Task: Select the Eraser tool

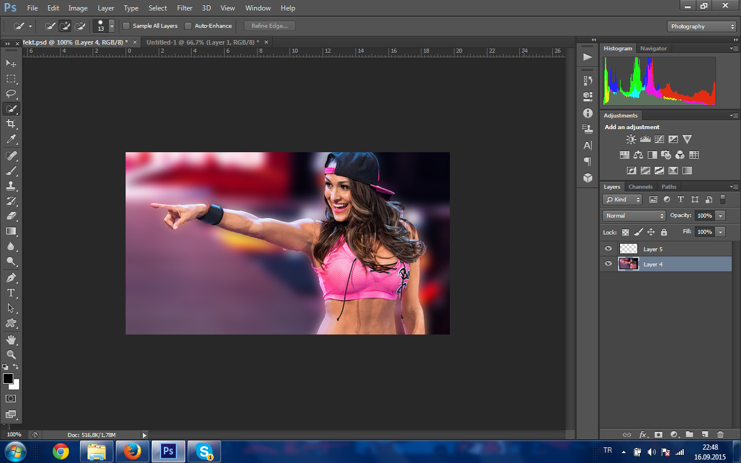Action: 11,216
